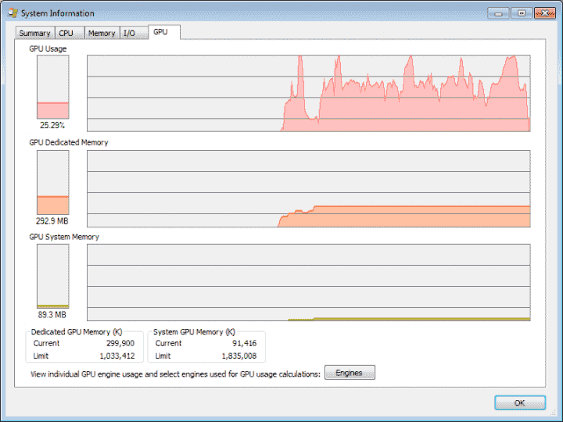Select the Memory tab

point(102,33)
